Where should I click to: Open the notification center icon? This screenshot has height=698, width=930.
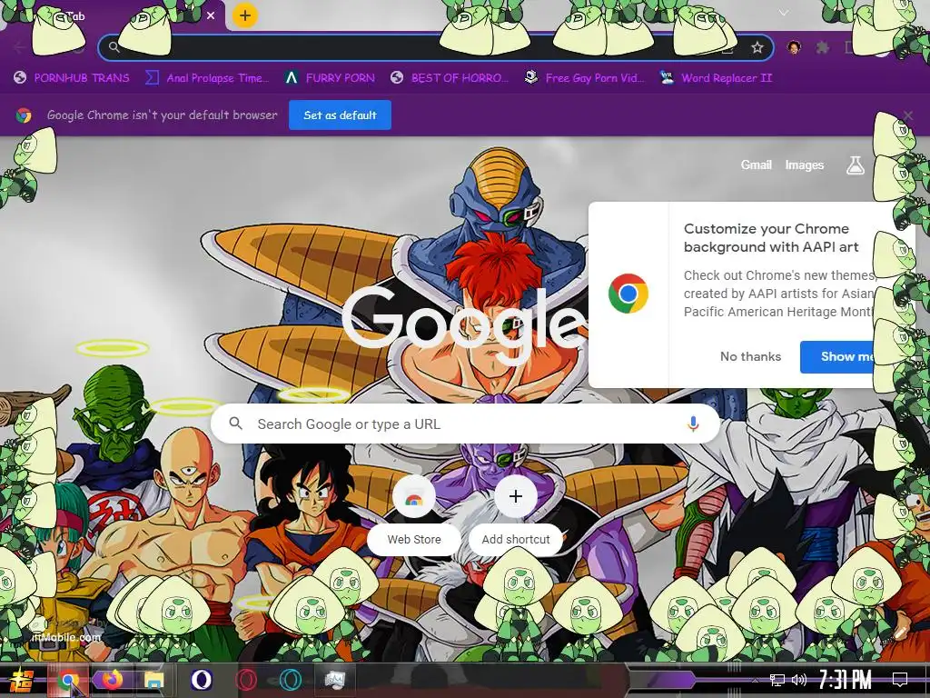(900, 680)
